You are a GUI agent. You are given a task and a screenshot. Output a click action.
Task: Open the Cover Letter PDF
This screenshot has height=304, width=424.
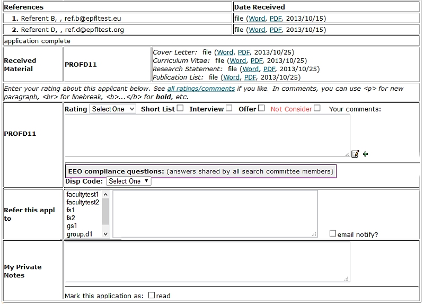(244, 53)
